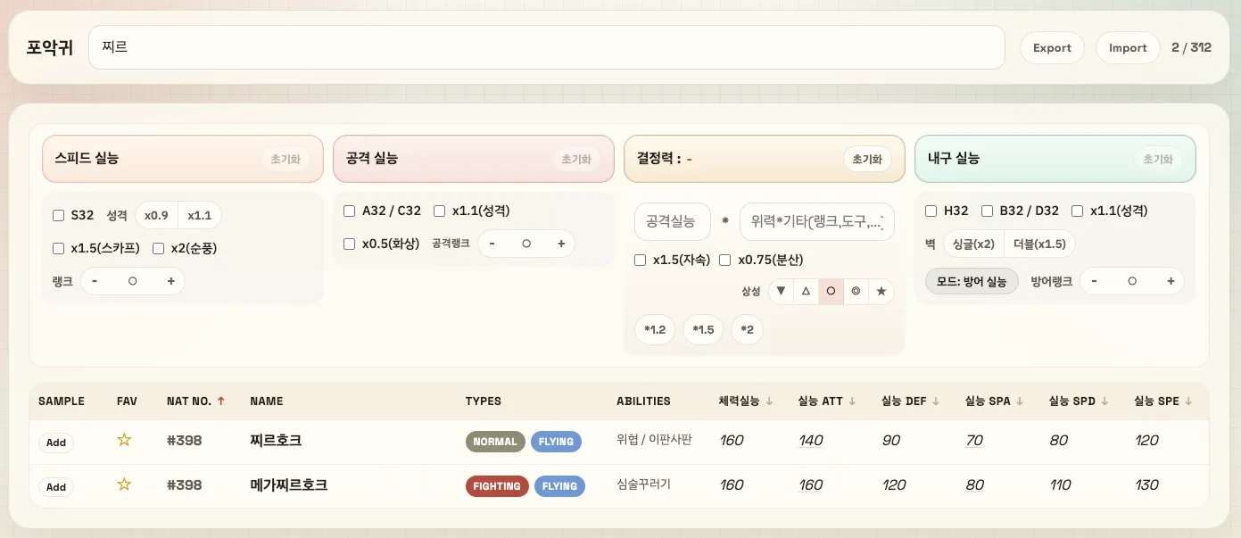
Task: Apply *1.5 multiplier
Action: (x=703, y=329)
